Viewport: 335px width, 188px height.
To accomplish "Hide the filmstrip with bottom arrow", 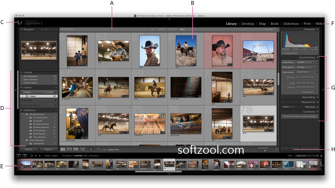I will point(169,174).
